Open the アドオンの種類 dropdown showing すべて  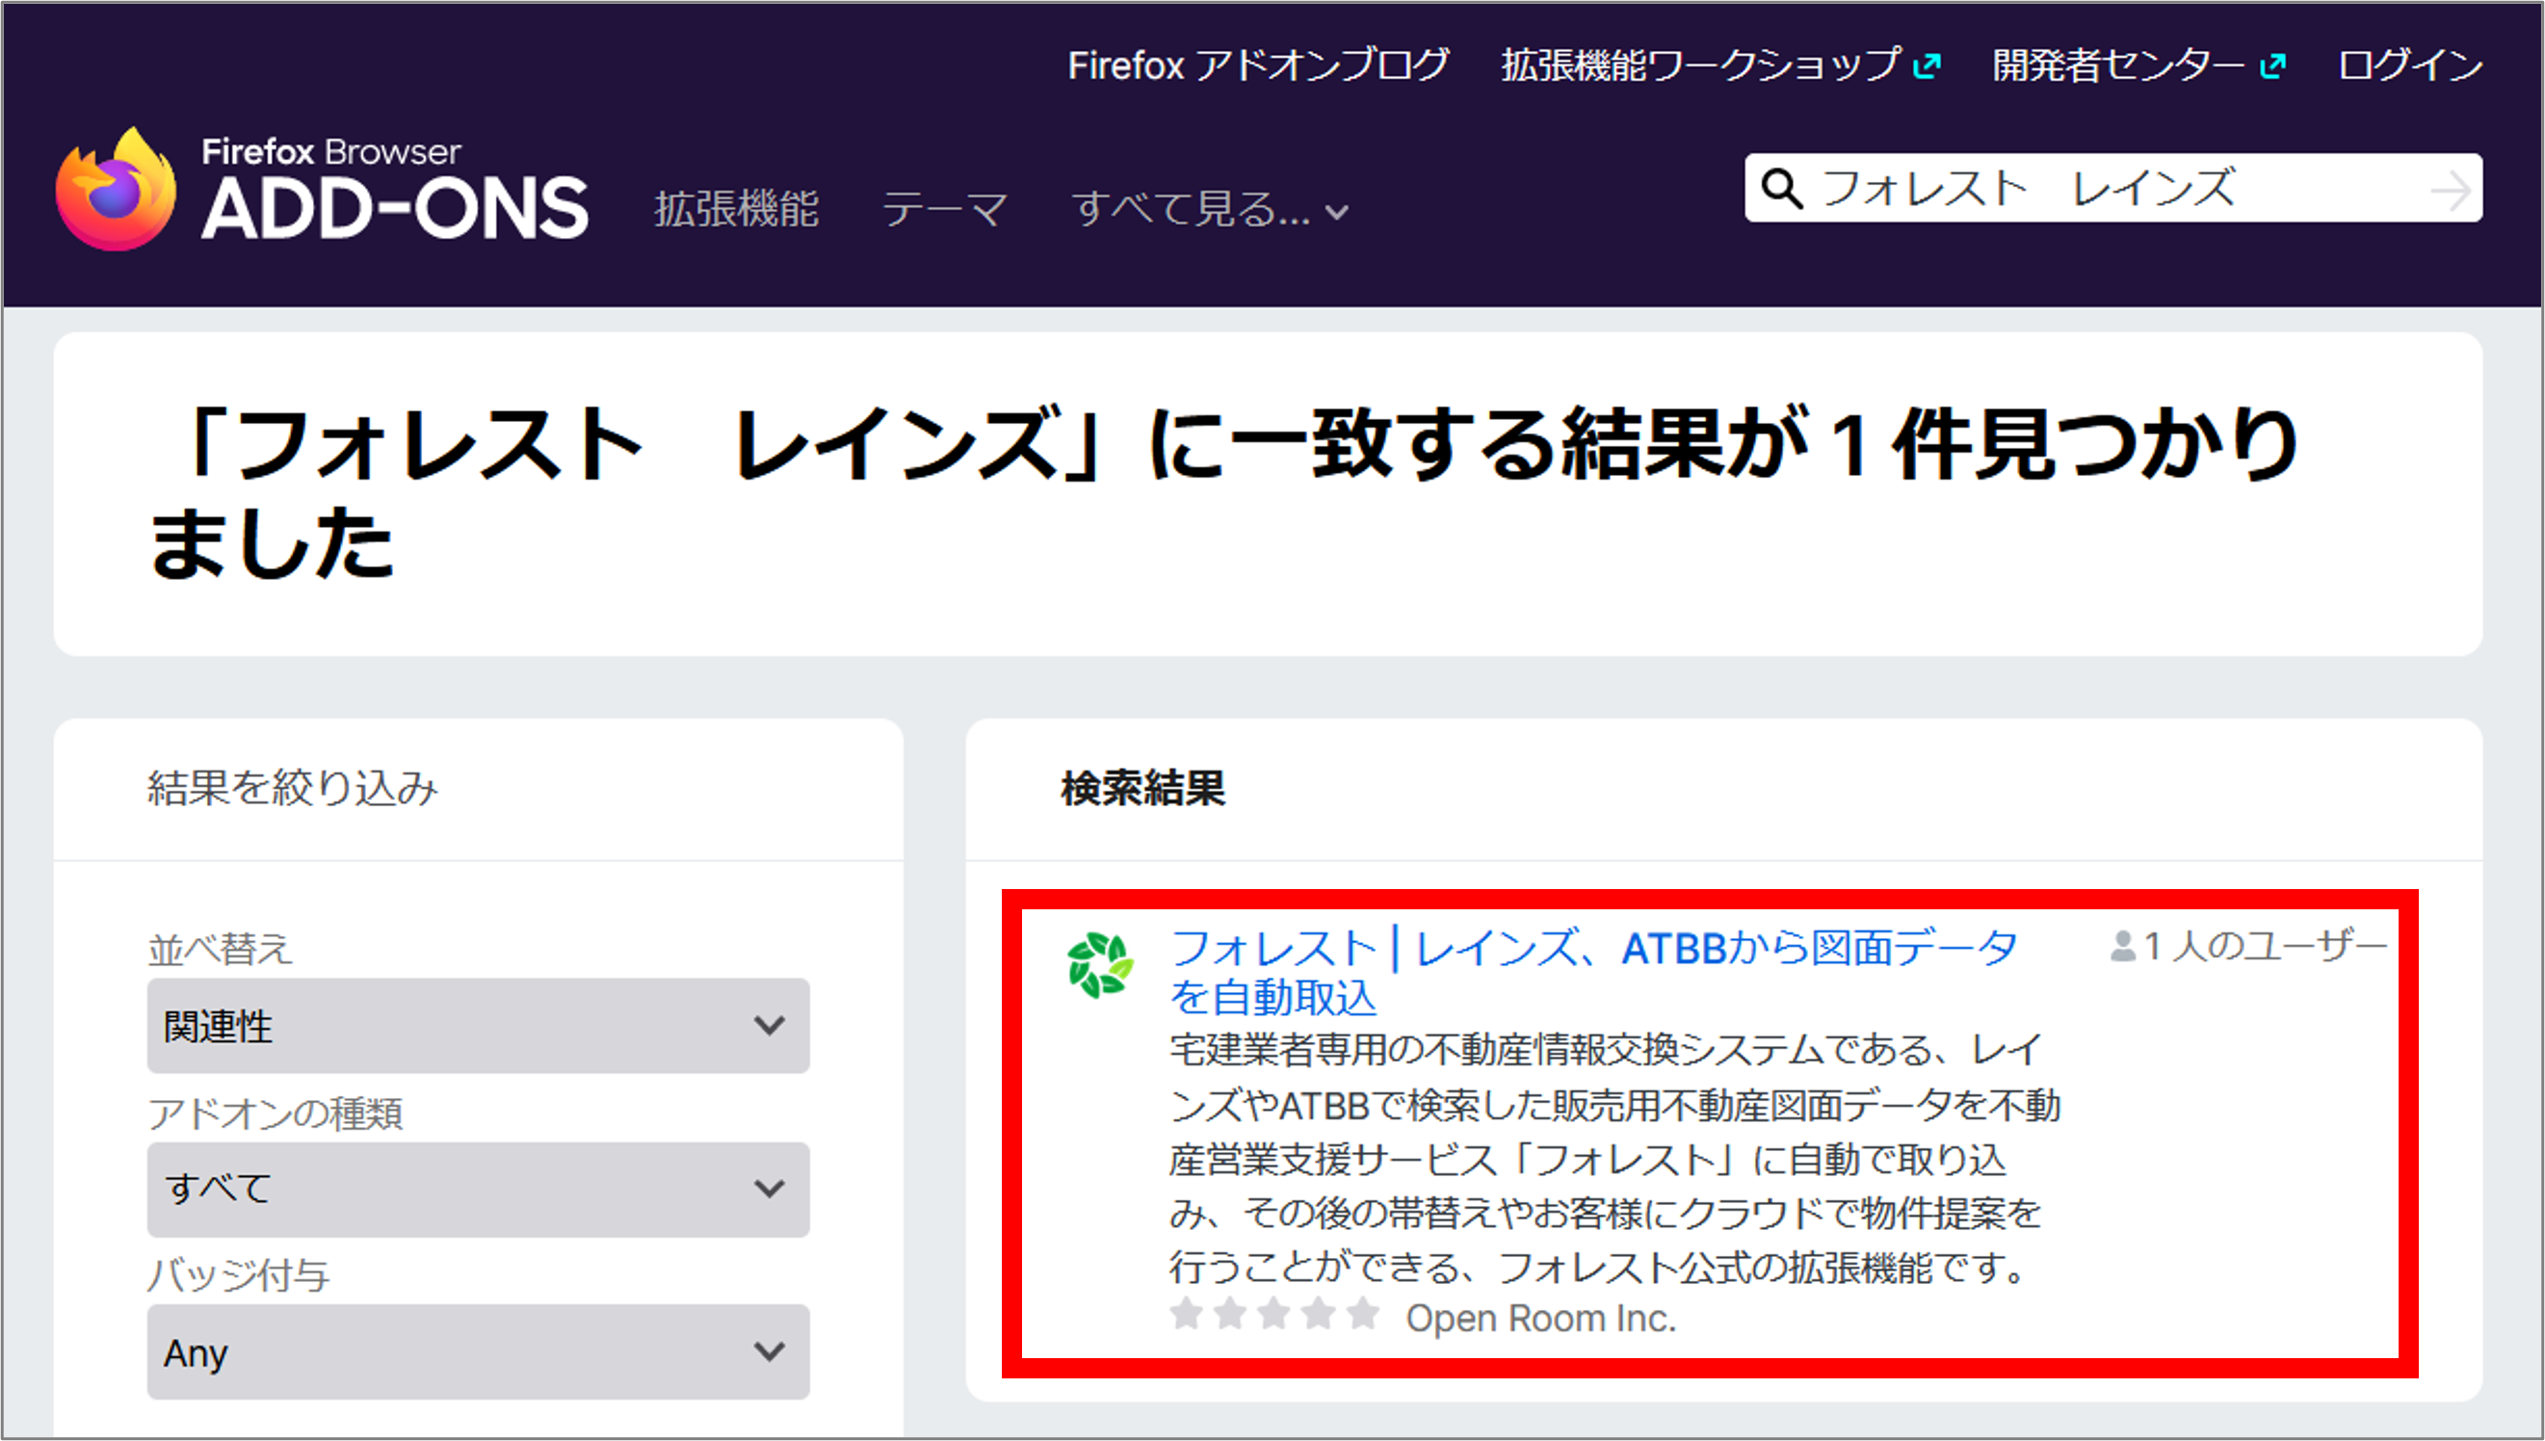(478, 1189)
